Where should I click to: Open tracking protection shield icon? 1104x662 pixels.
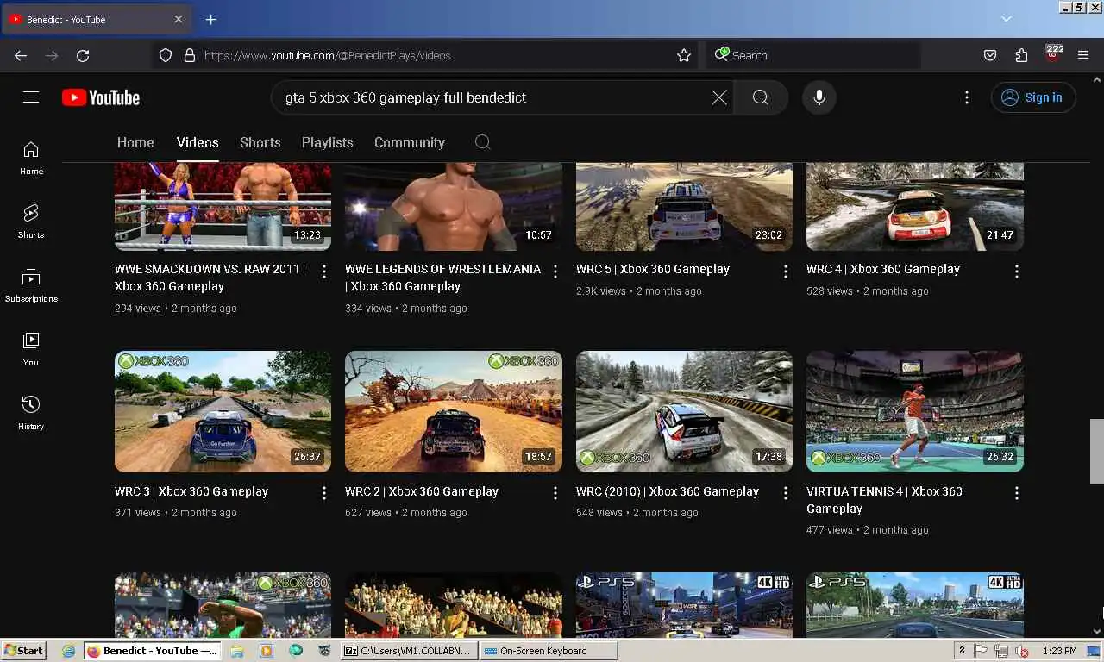tap(166, 55)
